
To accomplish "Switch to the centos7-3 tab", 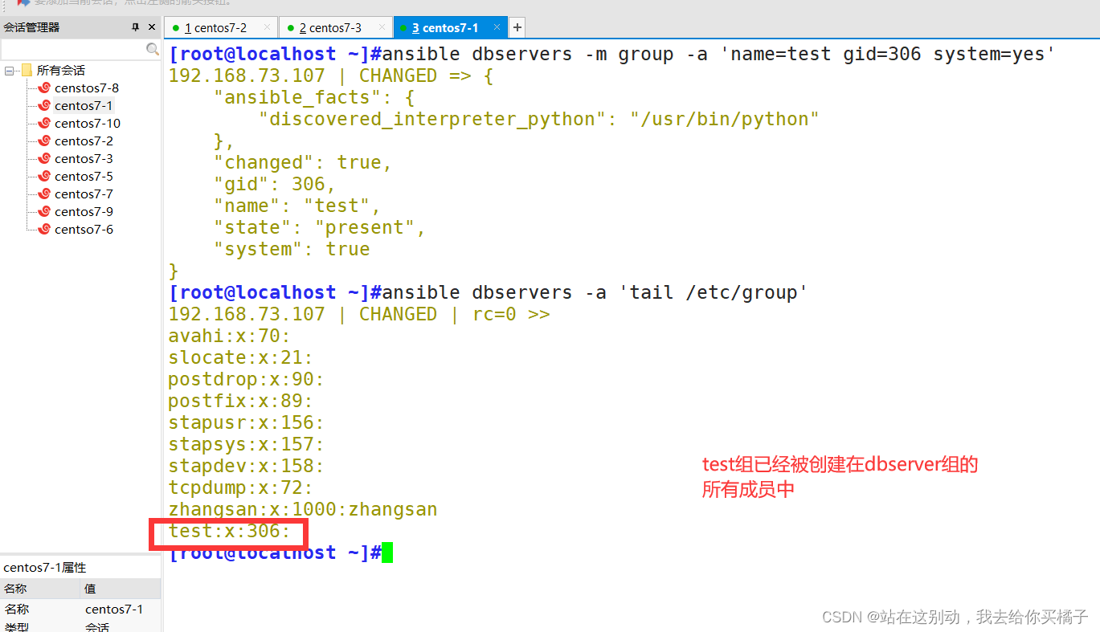I will tap(336, 27).
